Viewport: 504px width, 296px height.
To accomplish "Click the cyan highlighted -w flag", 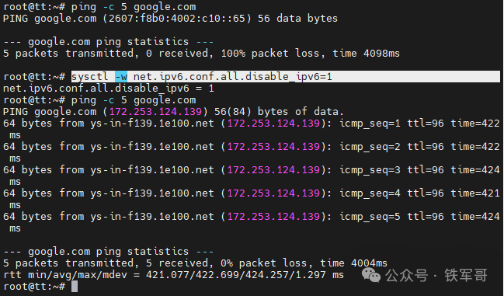I will tap(121, 76).
